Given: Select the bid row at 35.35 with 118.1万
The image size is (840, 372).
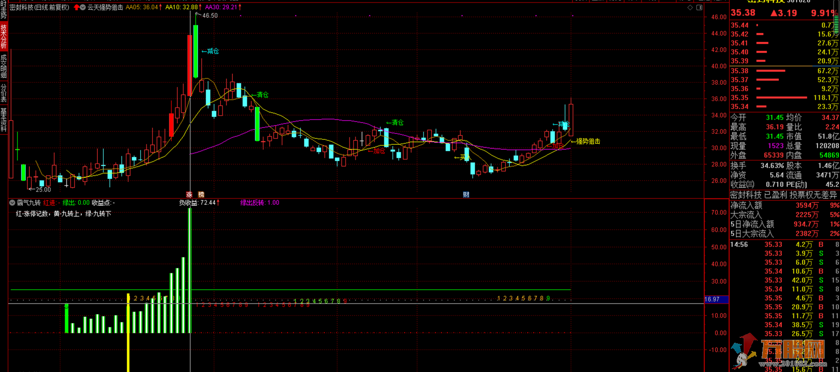Looking at the screenshot, I should [784, 98].
